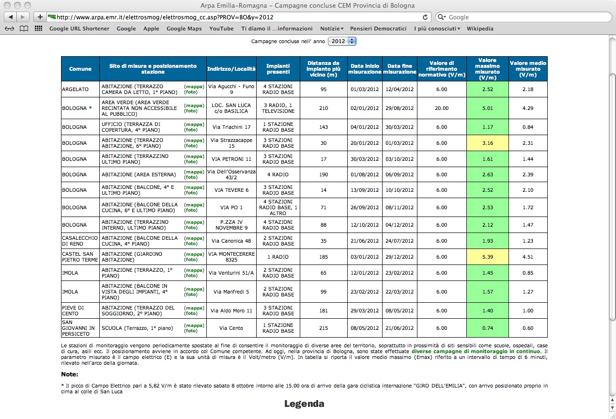This screenshot has width=616, height=419.
Task: Click the yellow 3.16 maximum value cell
Action: click(487, 143)
